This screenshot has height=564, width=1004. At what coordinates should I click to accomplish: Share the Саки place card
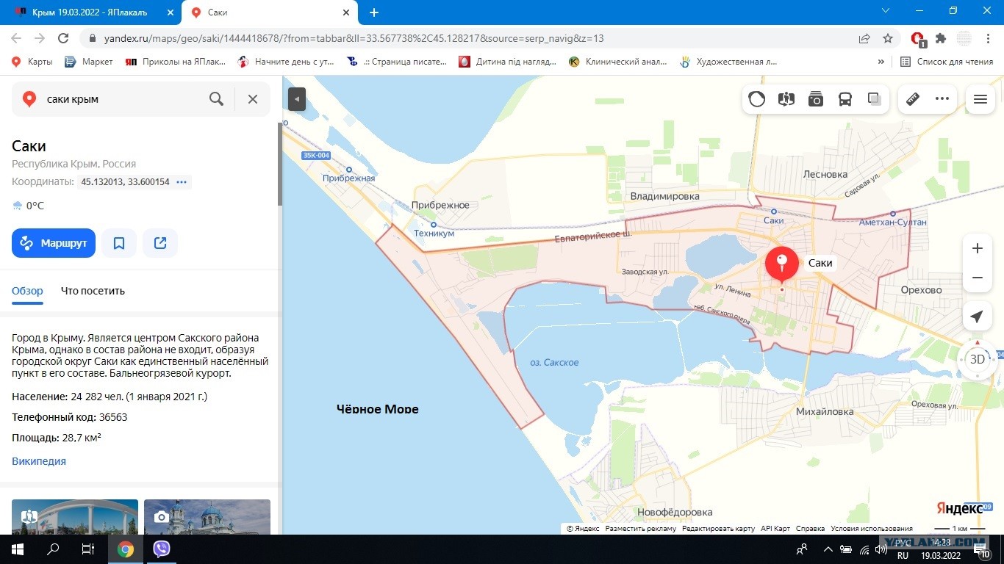[160, 243]
